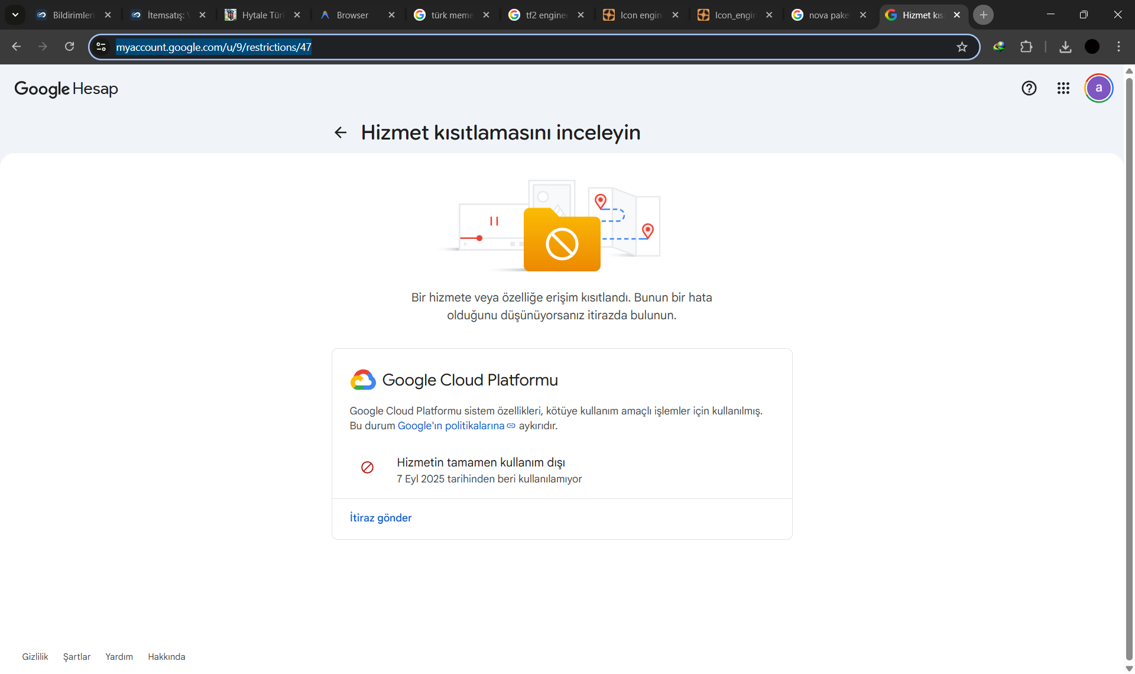Image resolution: width=1135 pixels, height=674 pixels.
Task: Open the tab search dropdown arrow
Action: click(15, 15)
